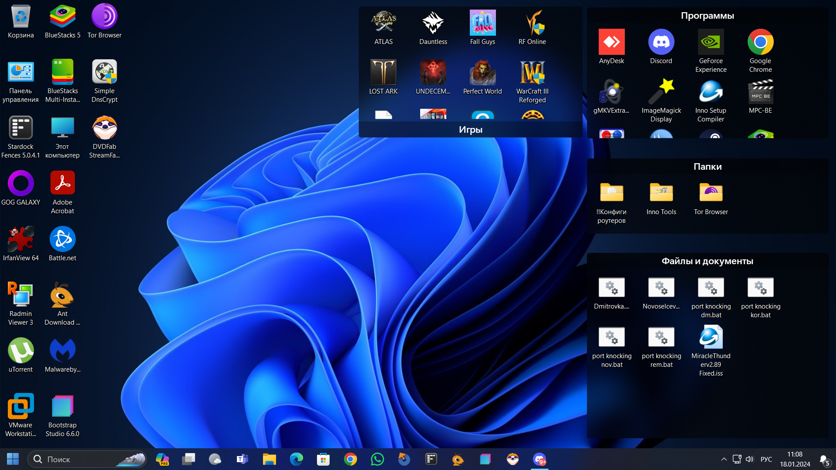Image resolution: width=836 pixels, height=470 pixels.
Task: Launch GOG GALAXY shortcut
Action: (20, 184)
